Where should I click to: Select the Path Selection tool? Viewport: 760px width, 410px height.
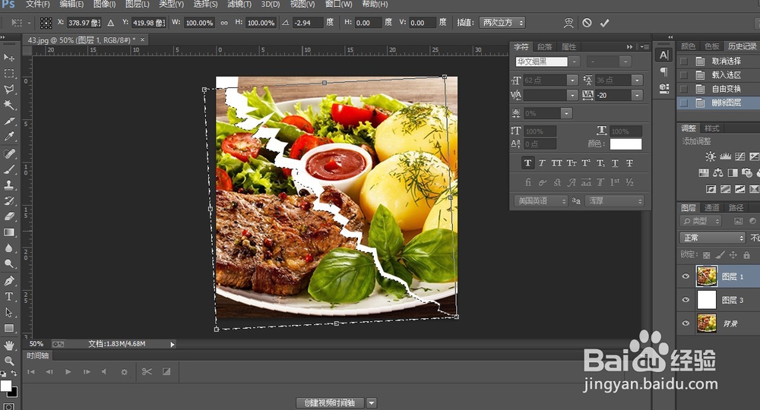coord(8,312)
